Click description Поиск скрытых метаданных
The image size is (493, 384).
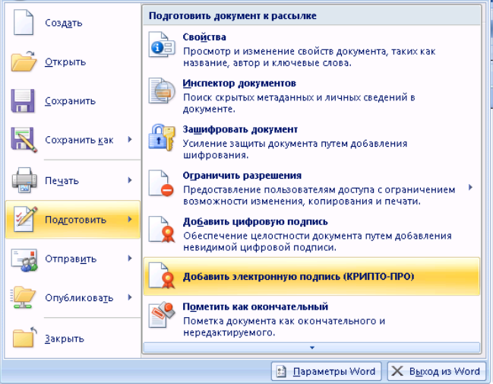[x=299, y=103]
